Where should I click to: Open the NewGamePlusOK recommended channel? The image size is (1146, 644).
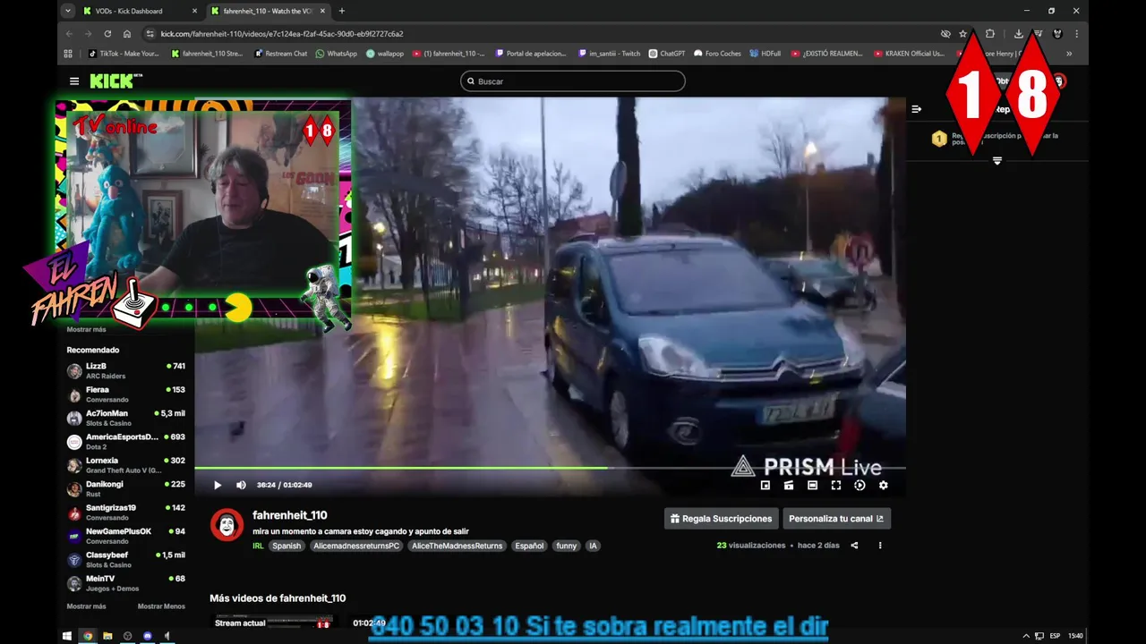126,536
